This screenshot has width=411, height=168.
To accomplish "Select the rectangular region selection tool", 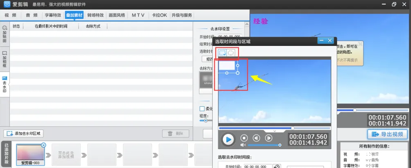I will click(223, 53).
